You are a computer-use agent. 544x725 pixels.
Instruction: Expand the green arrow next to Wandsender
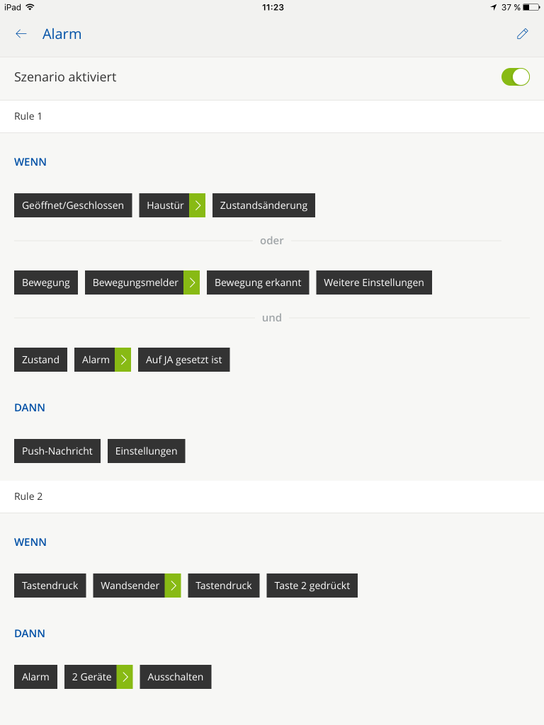pos(173,586)
